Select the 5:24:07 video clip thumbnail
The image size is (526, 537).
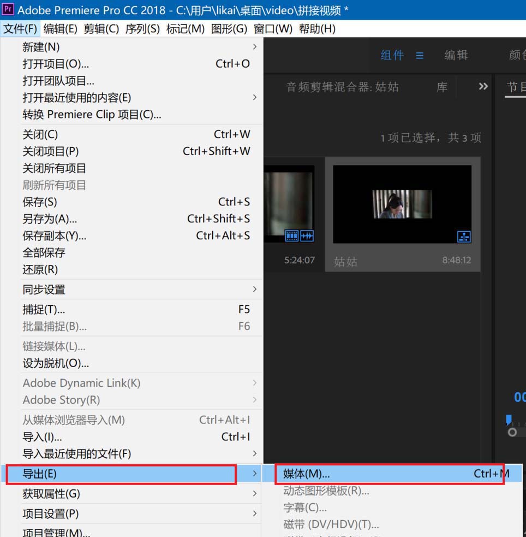(289, 204)
